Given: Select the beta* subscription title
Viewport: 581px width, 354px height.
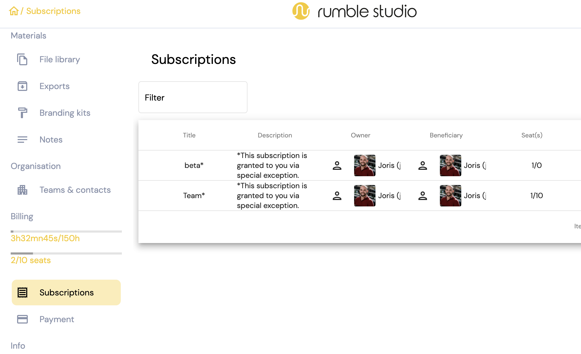Looking at the screenshot, I should tap(194, 166).
